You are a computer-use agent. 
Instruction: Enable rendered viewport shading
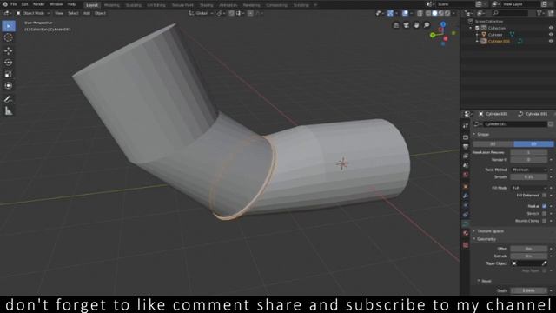447,13
